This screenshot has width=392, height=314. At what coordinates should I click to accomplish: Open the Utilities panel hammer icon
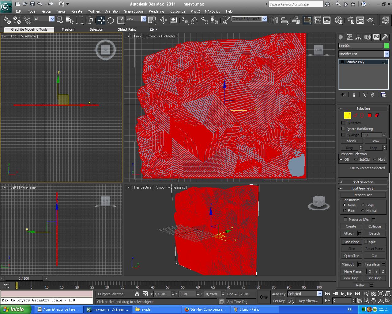pyautogui.click(x=385, y=37)
